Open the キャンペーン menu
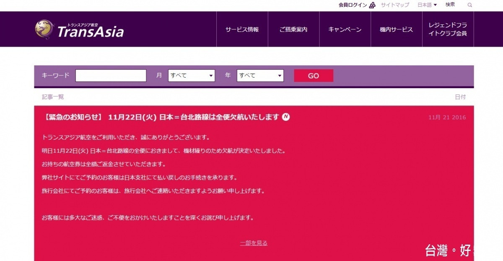Image resolution: width=503 pixels, height=261 pixels. pyautogui.click(x=345, y=29)
